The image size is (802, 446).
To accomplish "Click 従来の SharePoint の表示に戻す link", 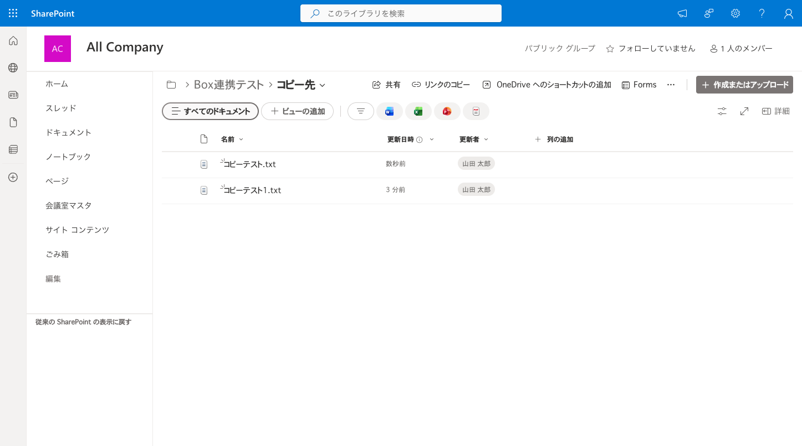I will [83, 321].
